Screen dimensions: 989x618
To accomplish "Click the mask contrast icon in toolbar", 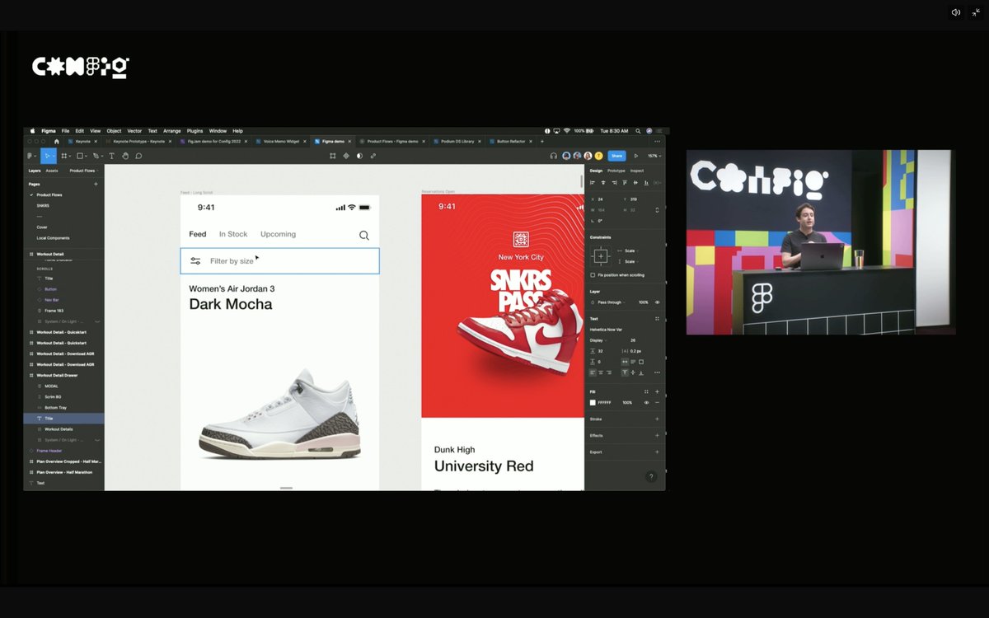I will tap(359, 156).
